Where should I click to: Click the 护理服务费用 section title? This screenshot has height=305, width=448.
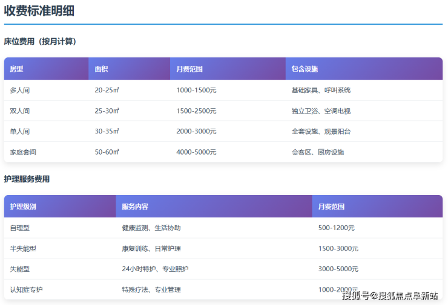click(27, 179)
